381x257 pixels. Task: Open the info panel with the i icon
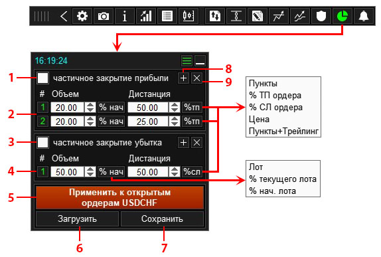point(125,17)
